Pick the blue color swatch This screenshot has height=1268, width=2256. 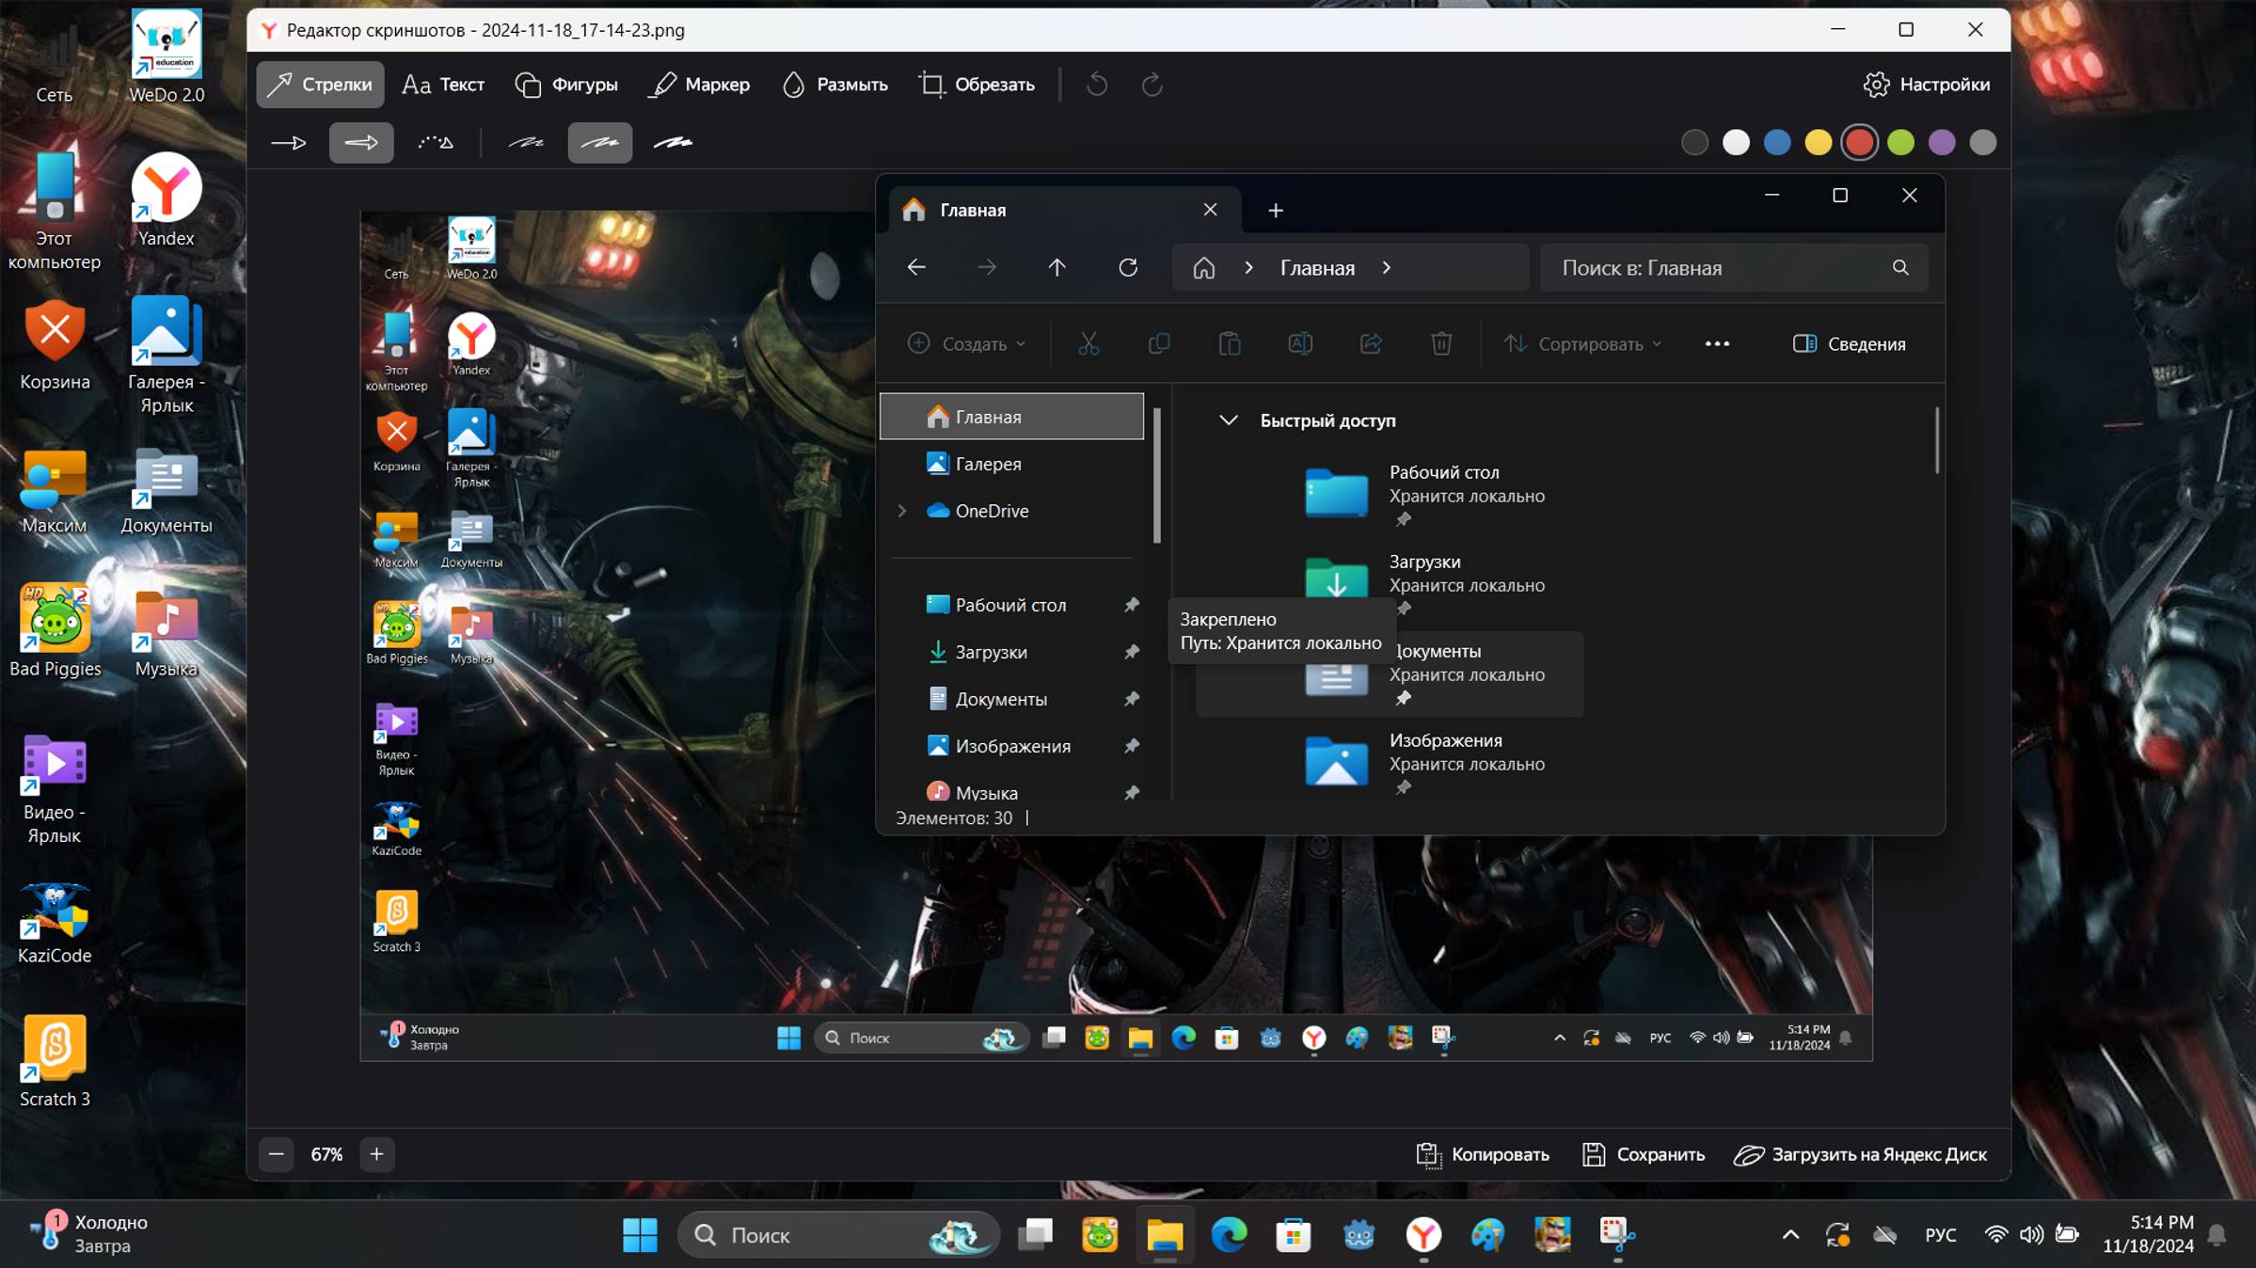point(1776,143)
